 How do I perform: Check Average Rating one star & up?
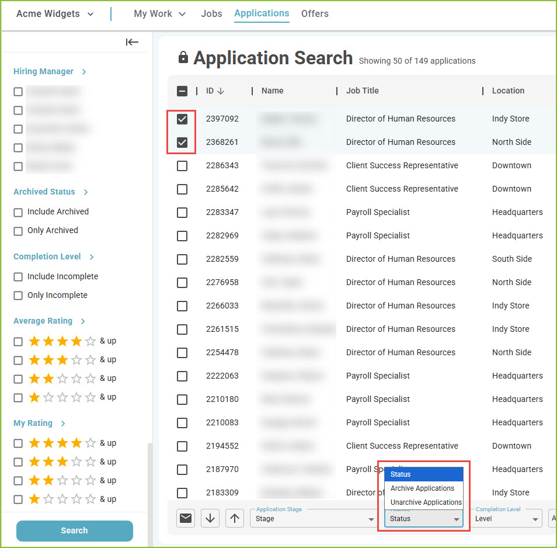tap(18, 398)
